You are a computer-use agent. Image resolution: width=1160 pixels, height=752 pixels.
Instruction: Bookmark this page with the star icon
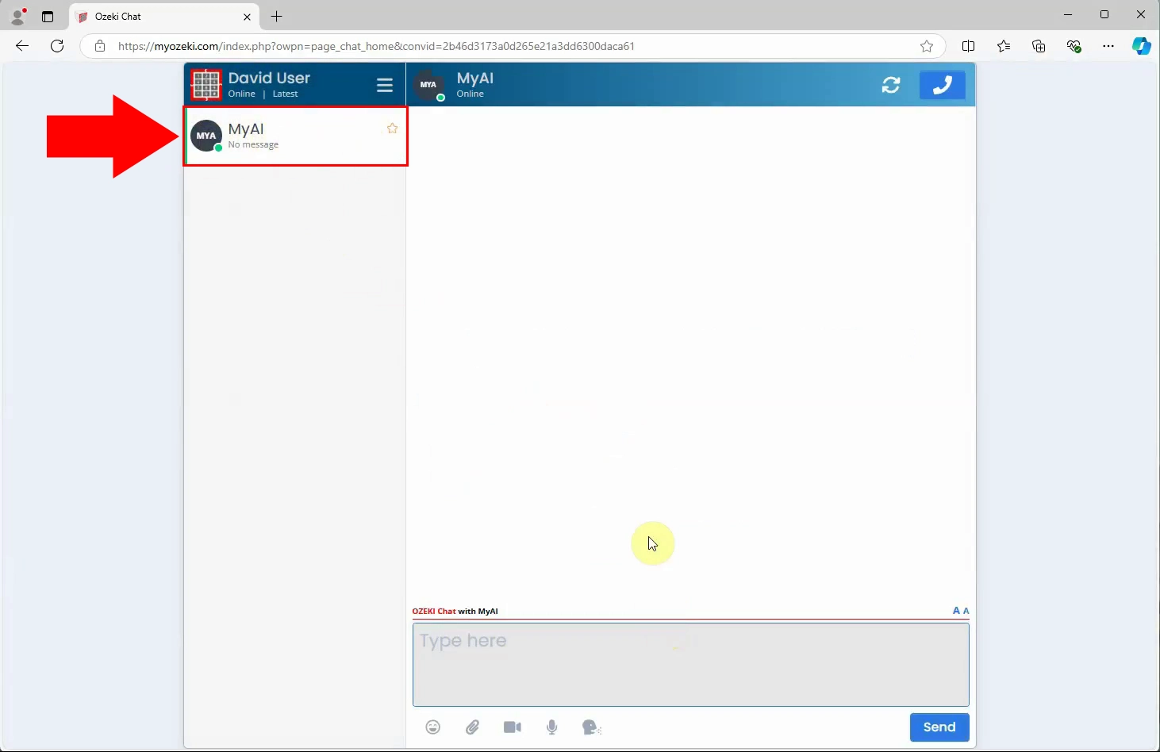(x=927, y=46)
